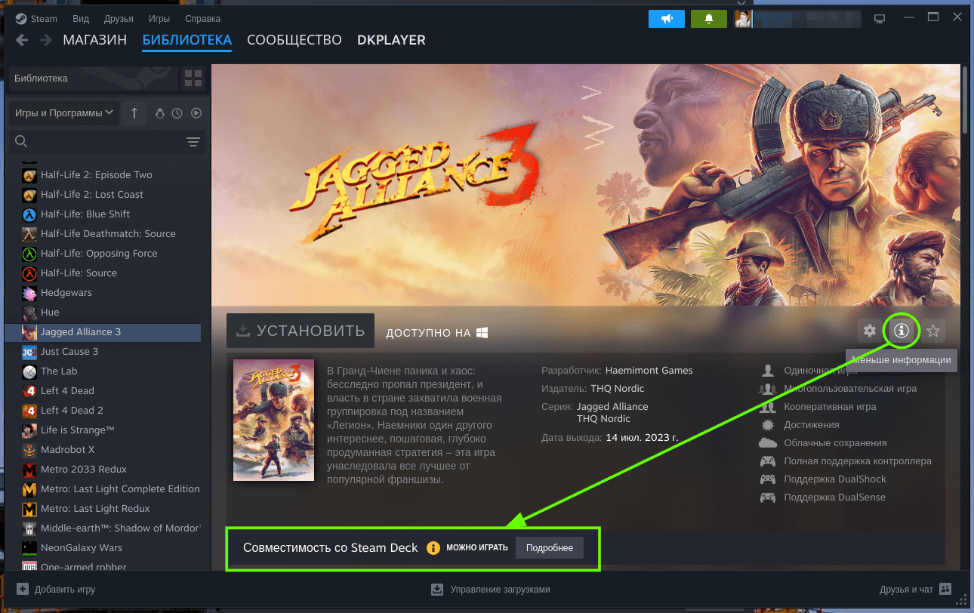Toggle the ready-to-play filter icon
This screenshot has width=974, height=613.
(x=196, y=113)
